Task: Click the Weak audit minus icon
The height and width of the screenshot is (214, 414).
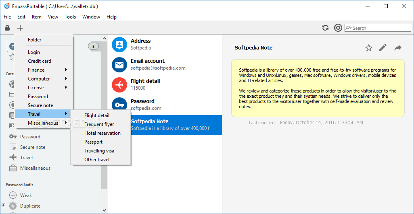Action: coord(13,195)
